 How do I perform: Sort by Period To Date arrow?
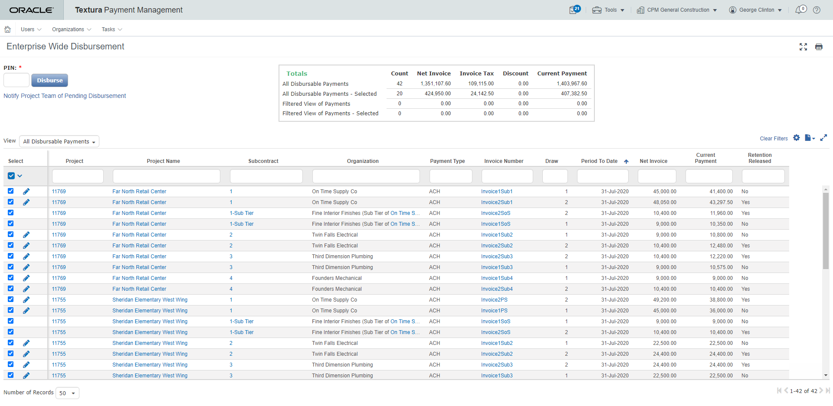626,161
